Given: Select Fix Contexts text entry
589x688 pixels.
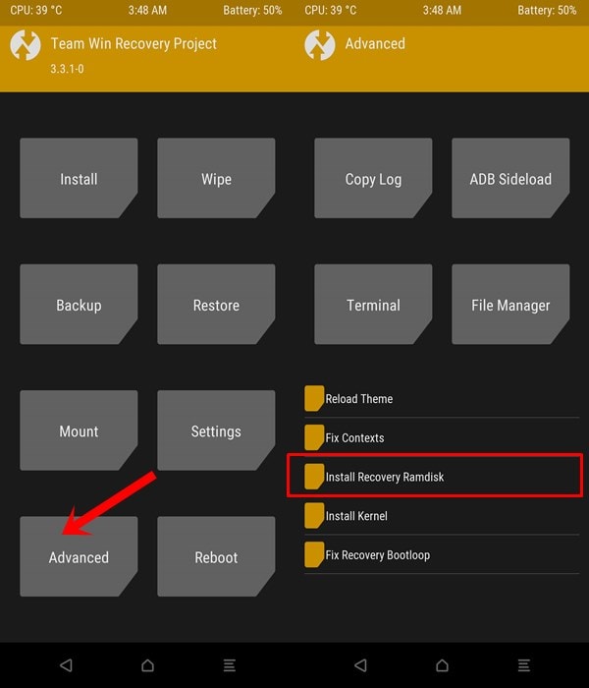Looking at the screenshot, I should [354, 438].
